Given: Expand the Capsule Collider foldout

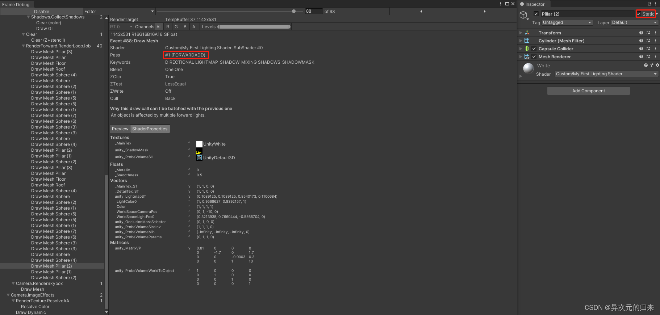Looking at the screenshot, I should coord(521,49).
